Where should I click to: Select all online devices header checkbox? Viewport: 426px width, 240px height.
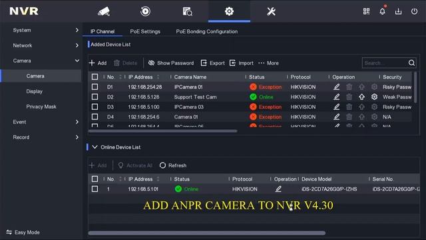pyautogui.click(x=95, y=179)
